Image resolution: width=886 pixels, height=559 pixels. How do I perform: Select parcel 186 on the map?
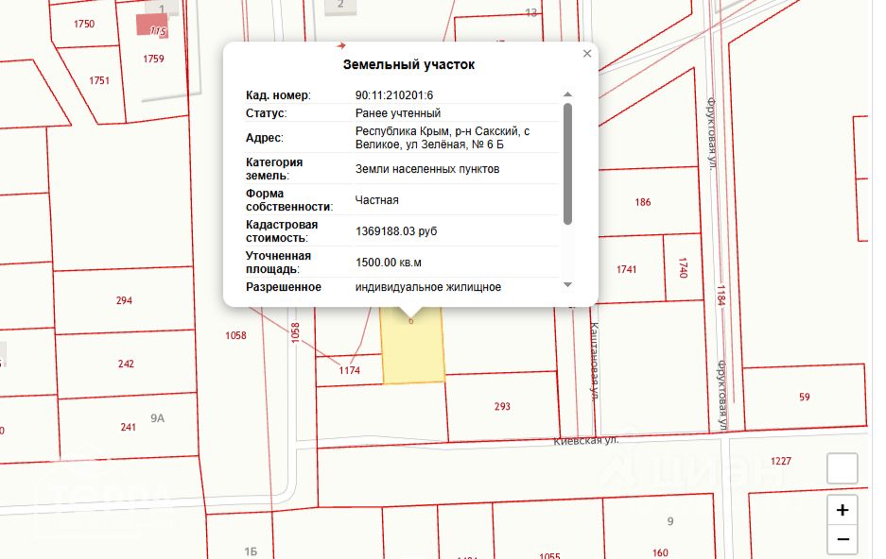[642, 202]
